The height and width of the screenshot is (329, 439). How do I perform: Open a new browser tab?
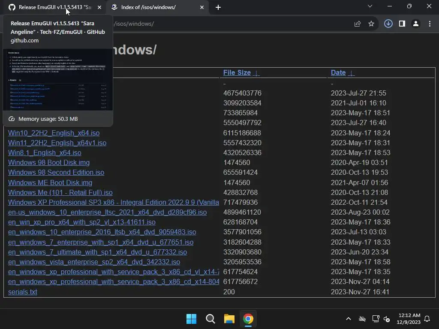click(218, 7)
